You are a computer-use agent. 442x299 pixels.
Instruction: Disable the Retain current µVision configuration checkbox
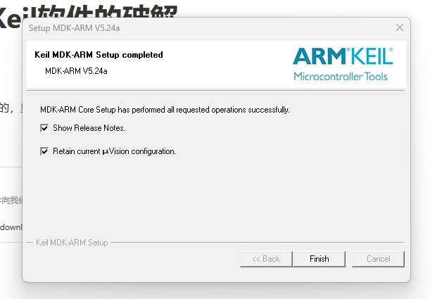pos(44,151)
